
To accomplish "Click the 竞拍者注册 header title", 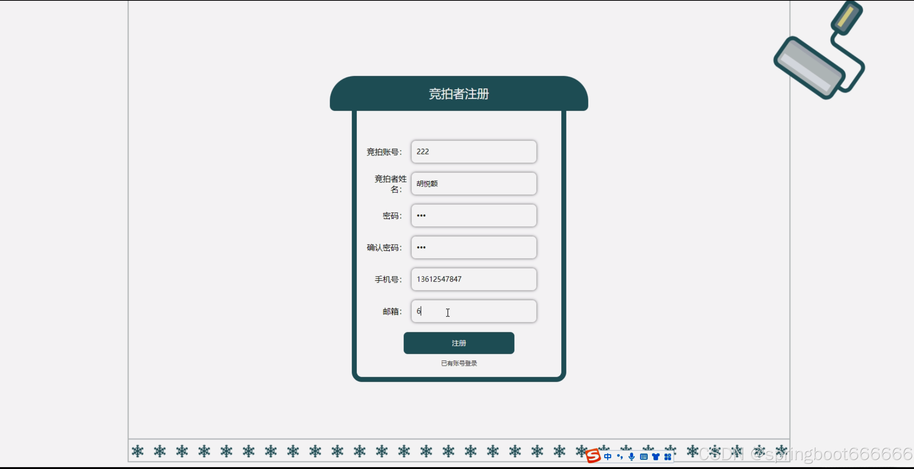I will coord(459,94).
